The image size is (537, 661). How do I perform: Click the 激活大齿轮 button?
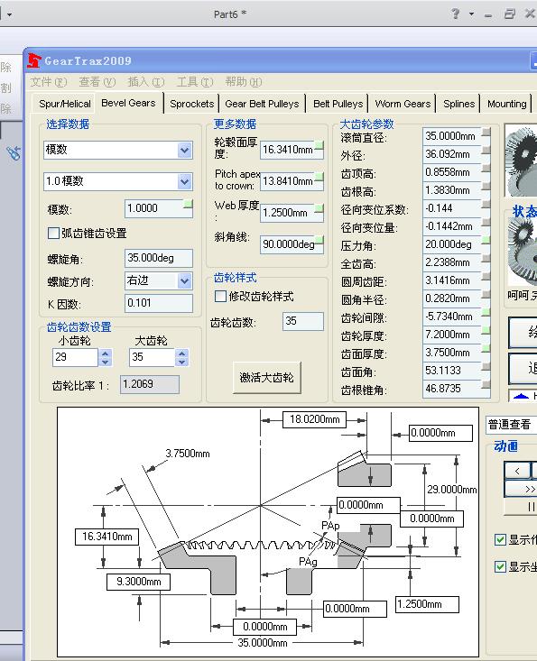[x=266, y=377]
